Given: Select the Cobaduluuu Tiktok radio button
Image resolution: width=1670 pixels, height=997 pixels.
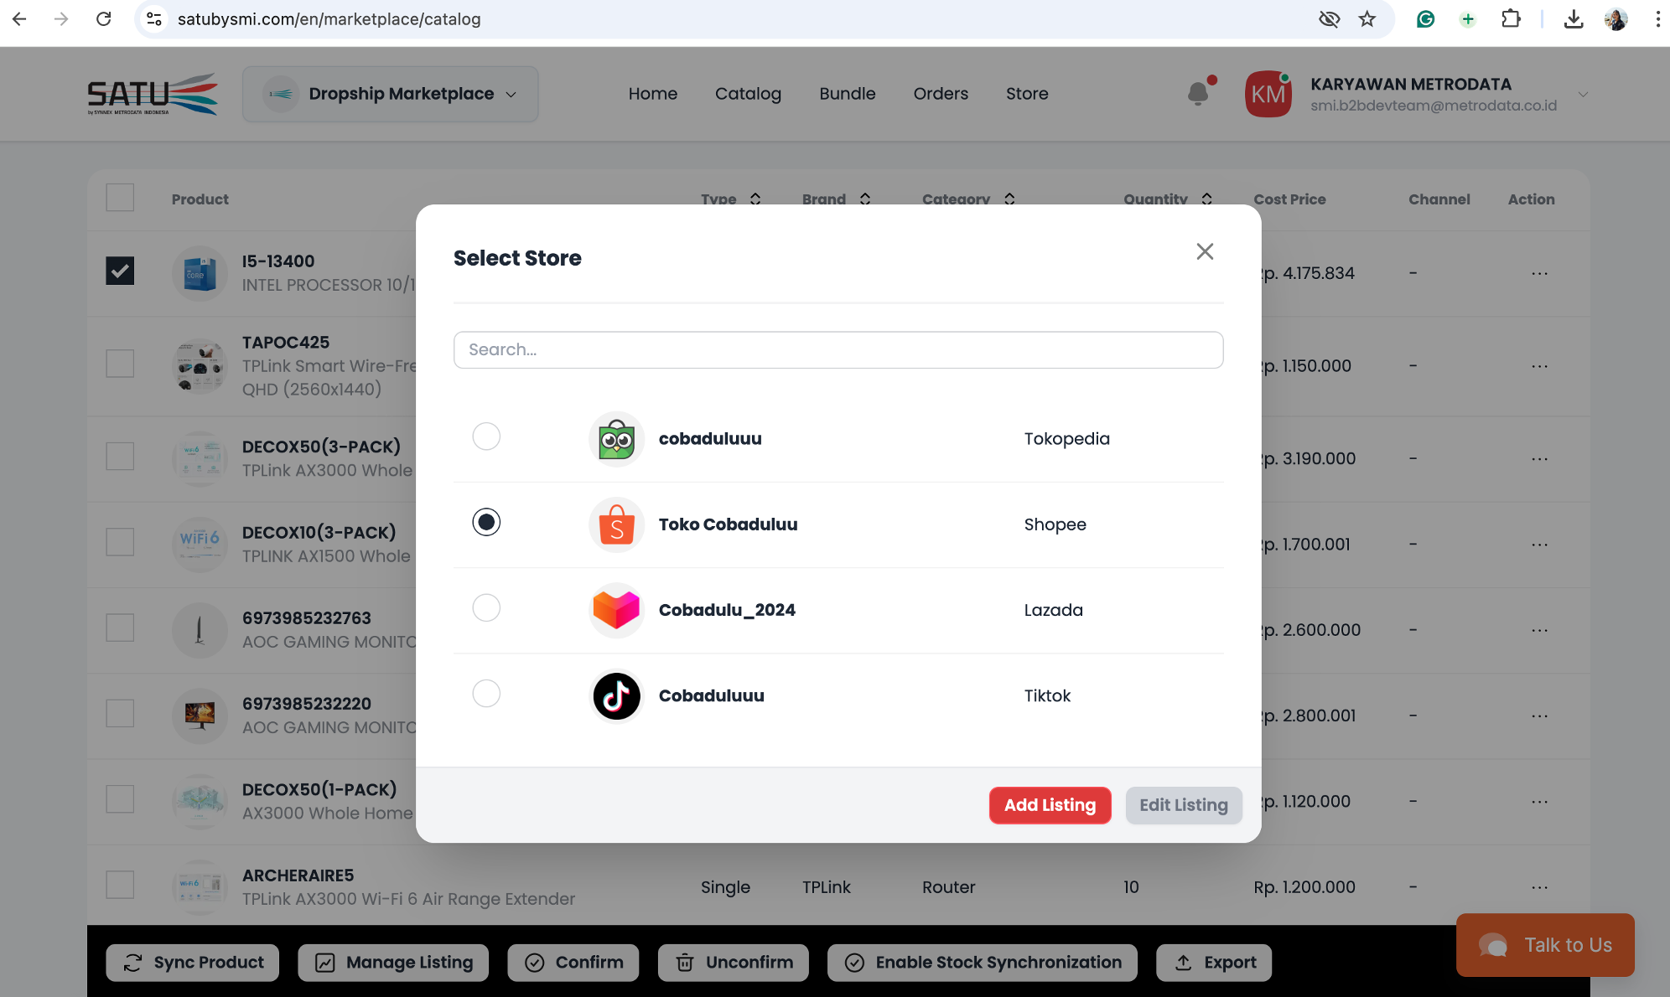Looking at the screenshot, I should pyautogui.click(x=486, y=694).
